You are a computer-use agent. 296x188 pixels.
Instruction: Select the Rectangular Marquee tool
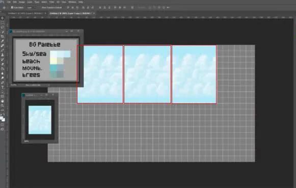(x=3, y=23)
